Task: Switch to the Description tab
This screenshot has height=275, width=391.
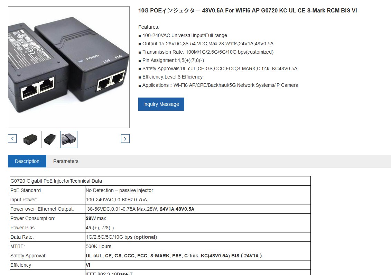Action: 27,161
